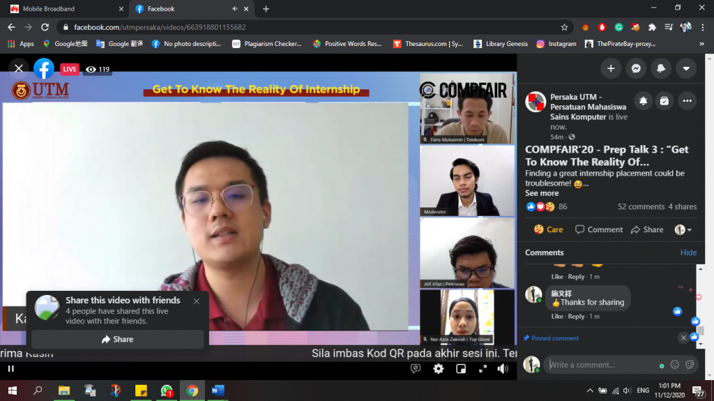Viewport: 714px width, 401px height.
Task: Click See more in the post description
Action: (542, 193)
